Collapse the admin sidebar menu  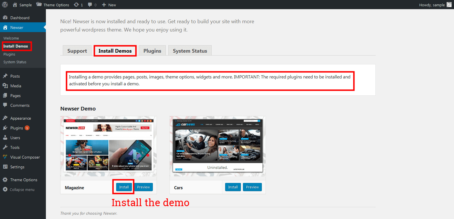point(22,190)
